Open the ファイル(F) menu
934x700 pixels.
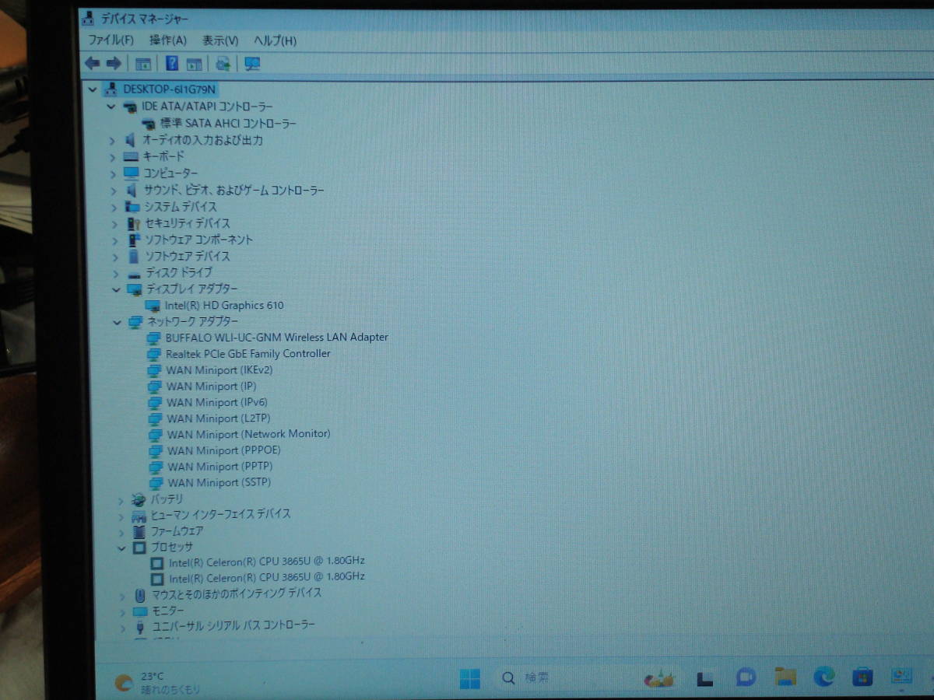pyautogui.click(x=111, y=40)
